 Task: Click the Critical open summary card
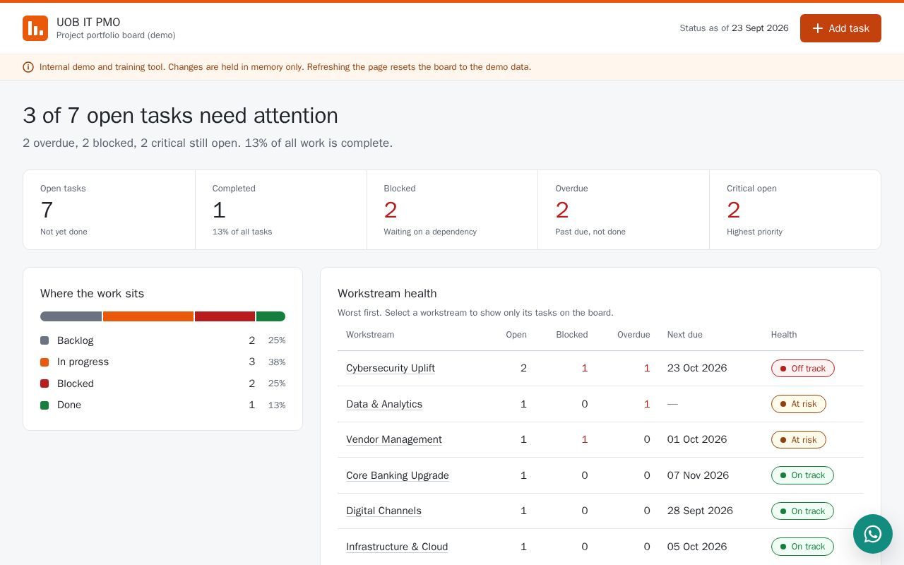click(795, 210)
